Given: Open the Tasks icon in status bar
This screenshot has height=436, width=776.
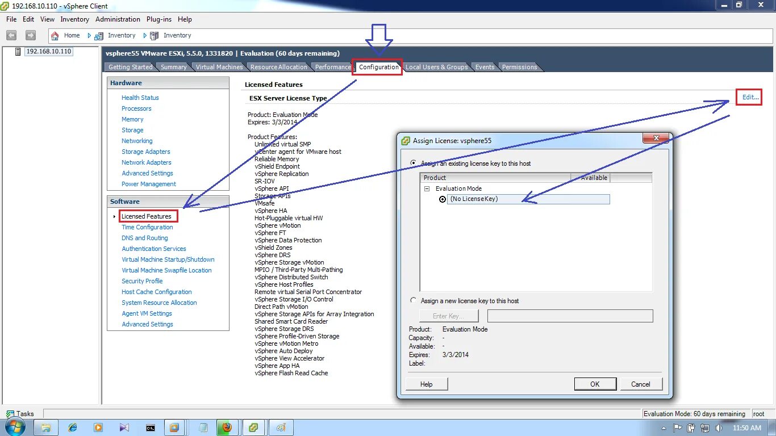Looking at the screenshot, I should tap(10, 414).
